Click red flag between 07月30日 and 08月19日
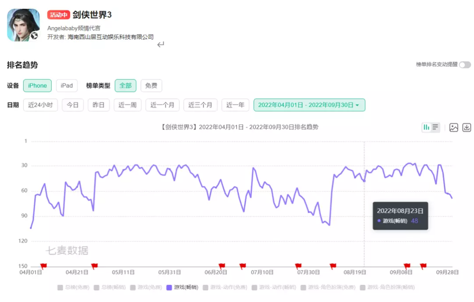Viewport: 474px width, 302px height. (x=333, y=266)
